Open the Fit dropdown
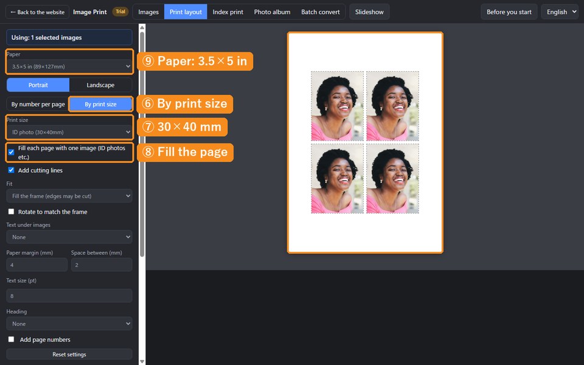 (69, 196)
